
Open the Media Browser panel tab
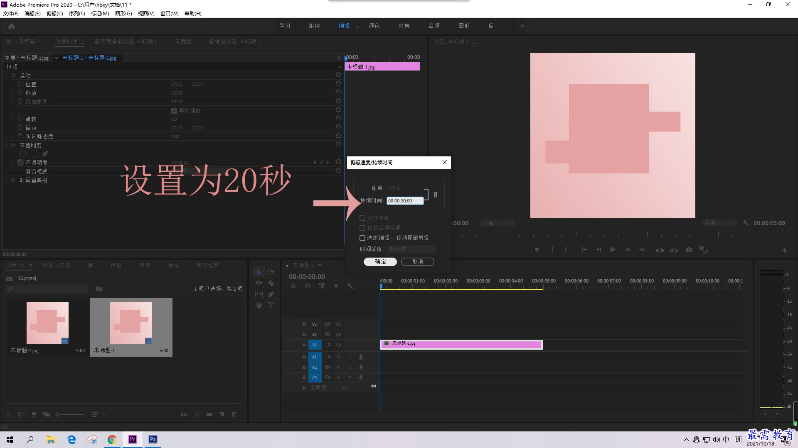coord(56,265)
